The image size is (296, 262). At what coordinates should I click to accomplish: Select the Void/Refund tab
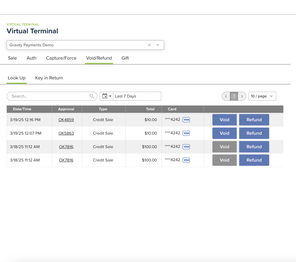point(99,58)
